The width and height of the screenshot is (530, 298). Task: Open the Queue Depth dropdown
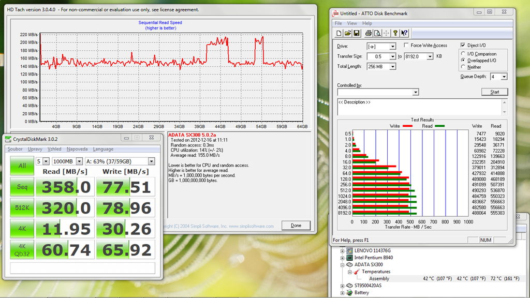click(x=504, y=77)
